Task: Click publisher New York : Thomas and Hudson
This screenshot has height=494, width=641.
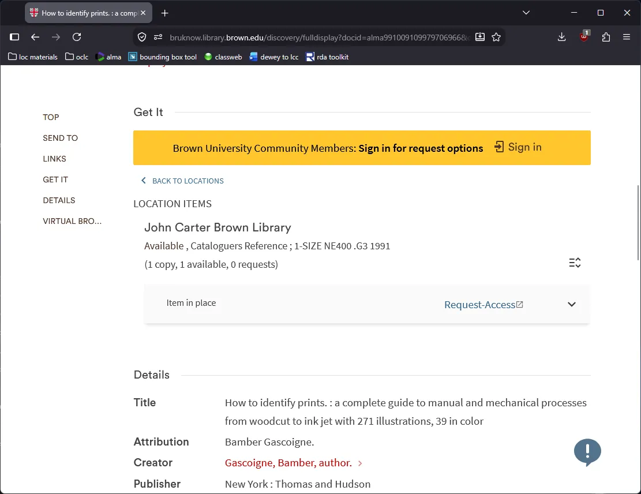Action: 298,484
